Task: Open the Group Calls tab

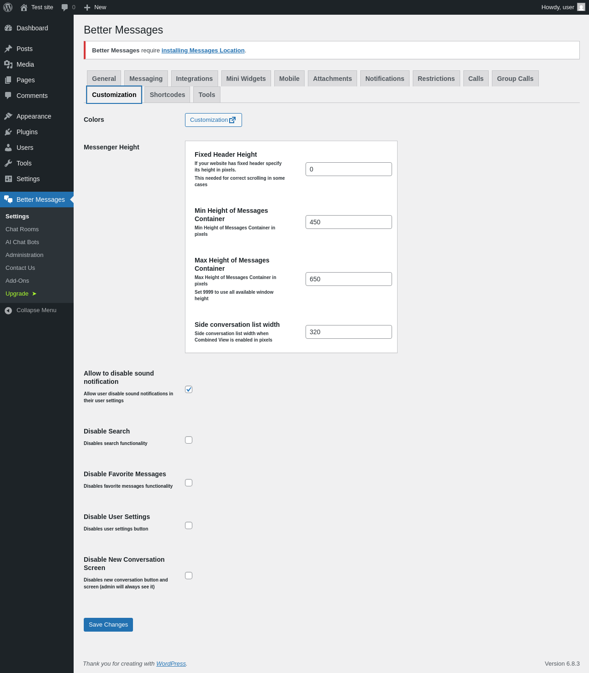Action: [515, 79]
